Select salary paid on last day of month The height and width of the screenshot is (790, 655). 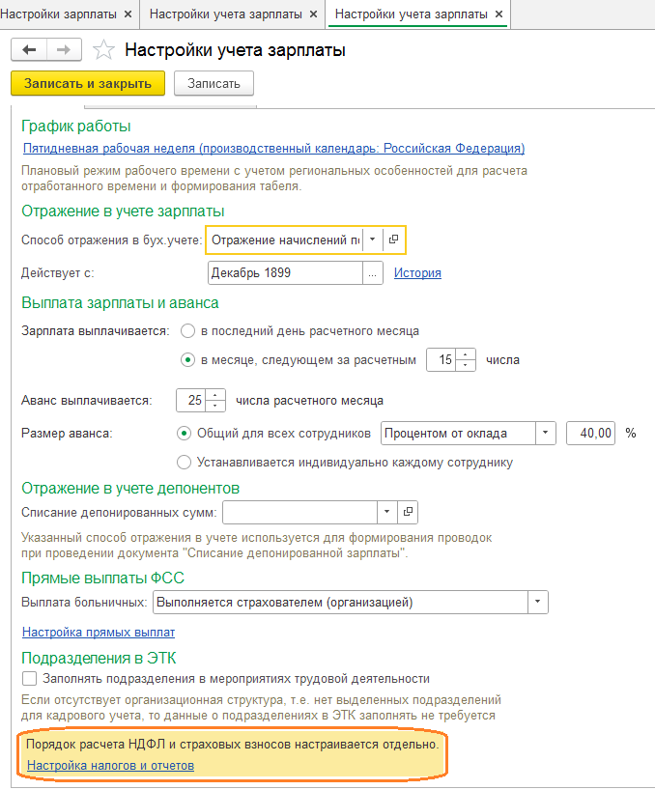click(x=188, y=330)
